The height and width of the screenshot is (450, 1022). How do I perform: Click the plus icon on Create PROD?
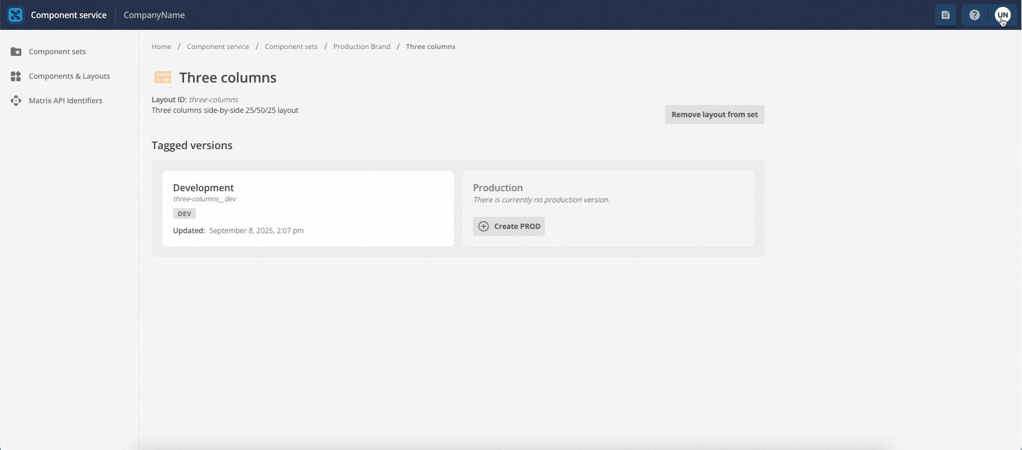[x=483, y=226]
